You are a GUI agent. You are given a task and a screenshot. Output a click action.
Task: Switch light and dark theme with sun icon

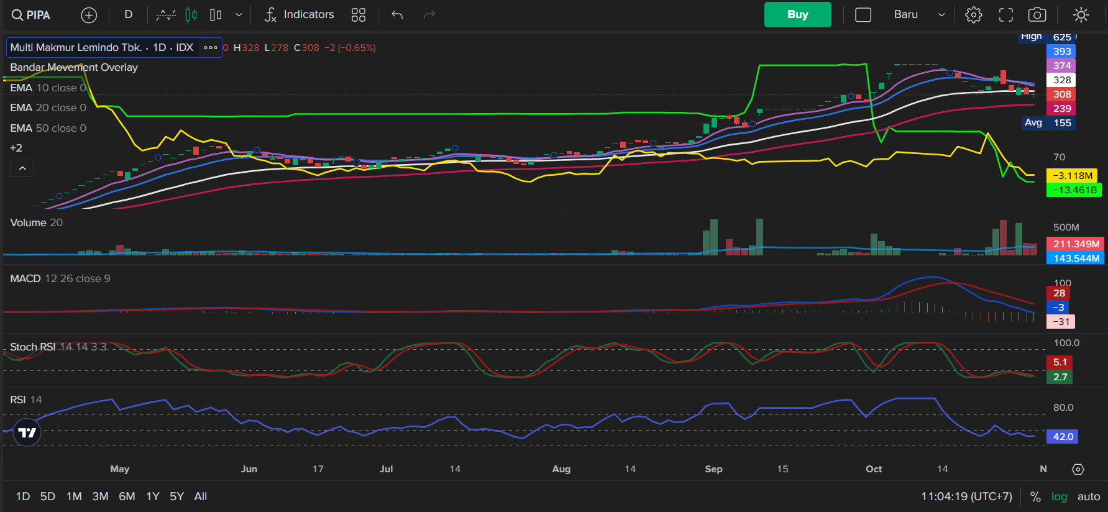[1081, 15]
